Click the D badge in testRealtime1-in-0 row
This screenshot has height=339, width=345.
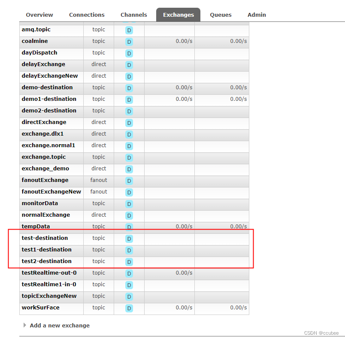click(129, 285)
